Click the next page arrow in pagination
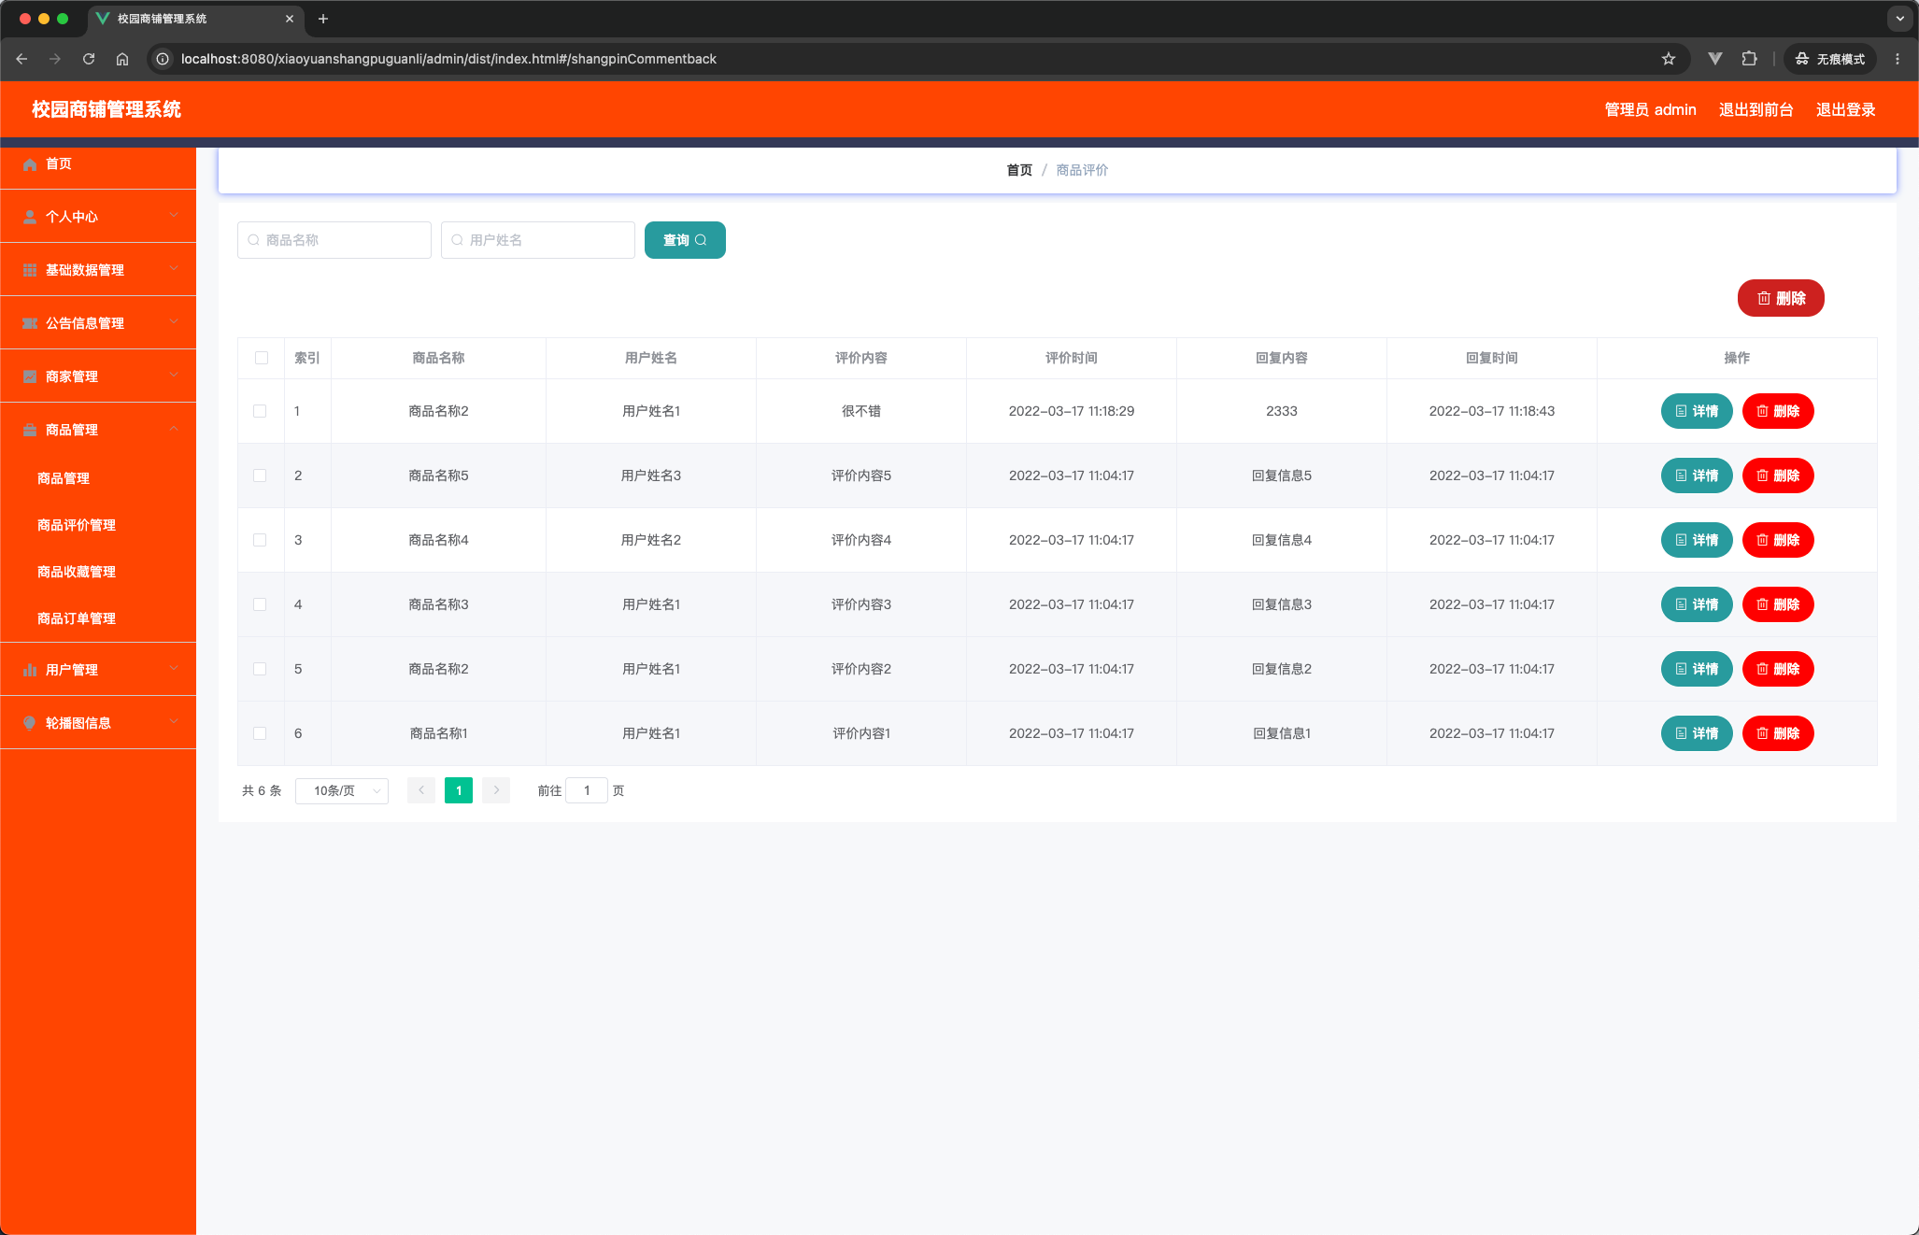The height and width of the screenshot is (1235, 1919). 496,790
